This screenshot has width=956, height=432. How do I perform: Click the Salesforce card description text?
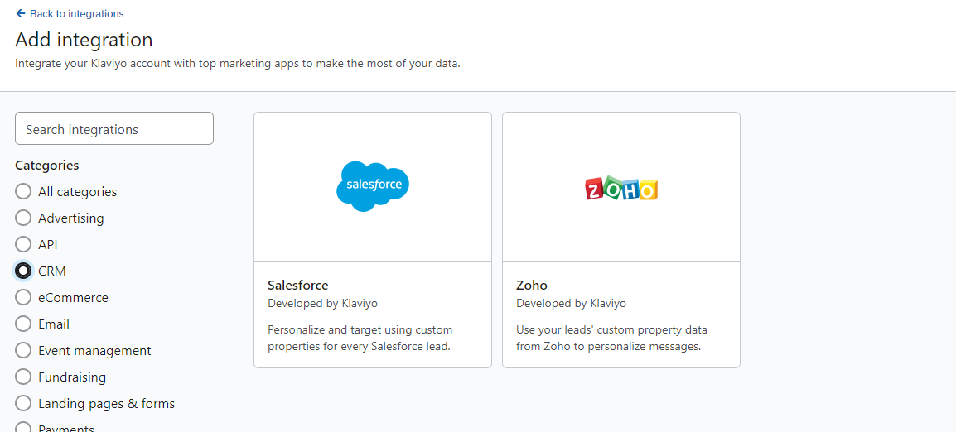pyautogui.click(x=360, y=338)
